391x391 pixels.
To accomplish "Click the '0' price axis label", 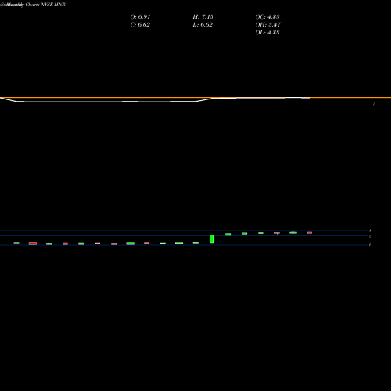I will click(x=370, y=245).
